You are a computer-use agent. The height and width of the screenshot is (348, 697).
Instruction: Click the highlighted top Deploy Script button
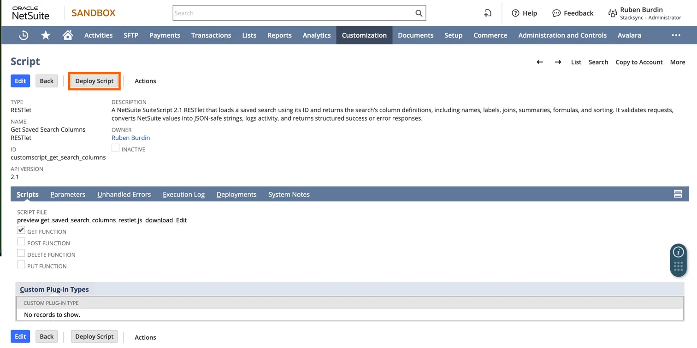[95, 81]
